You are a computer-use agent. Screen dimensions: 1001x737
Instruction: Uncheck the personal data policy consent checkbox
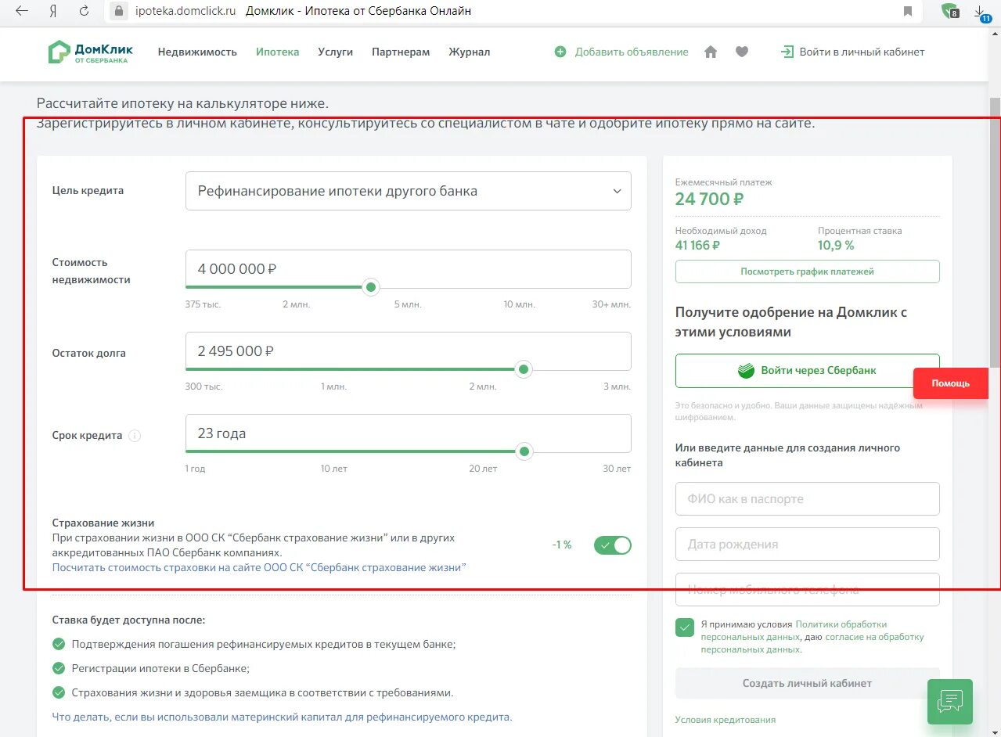point(685,627)
